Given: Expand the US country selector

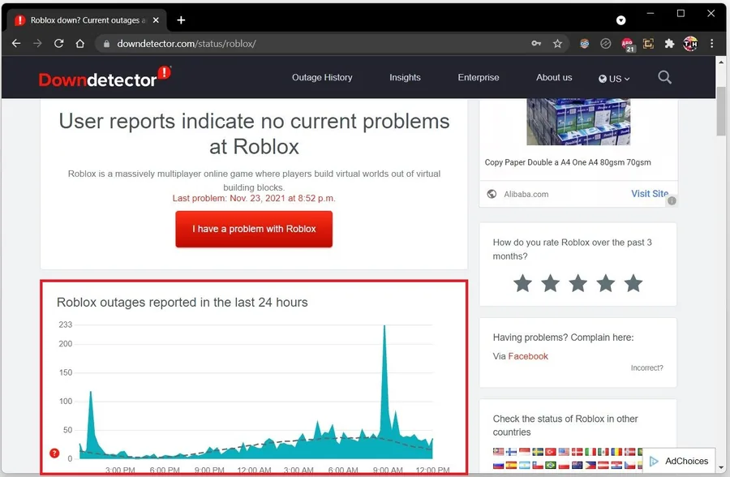Looking at the screenshot, I should pos(614,79).
